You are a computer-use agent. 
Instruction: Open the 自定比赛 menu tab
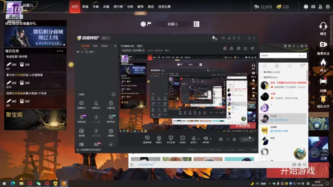(164, 7)
